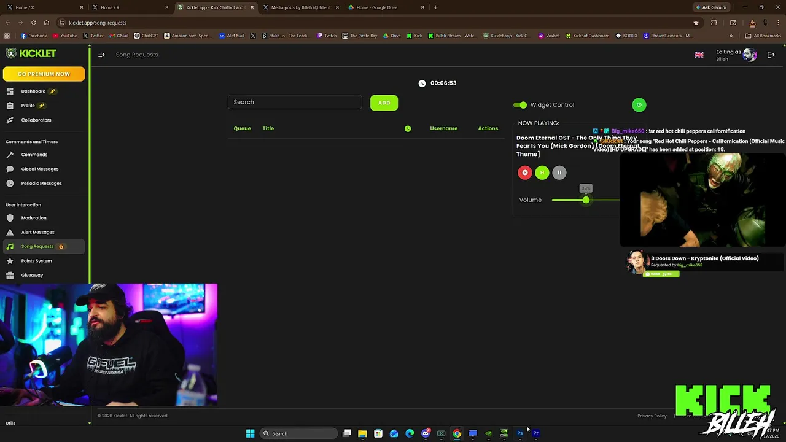Open browser downloads icon
Screen dimensions: 786x442
pyautogui.click(x=752, y=23)
